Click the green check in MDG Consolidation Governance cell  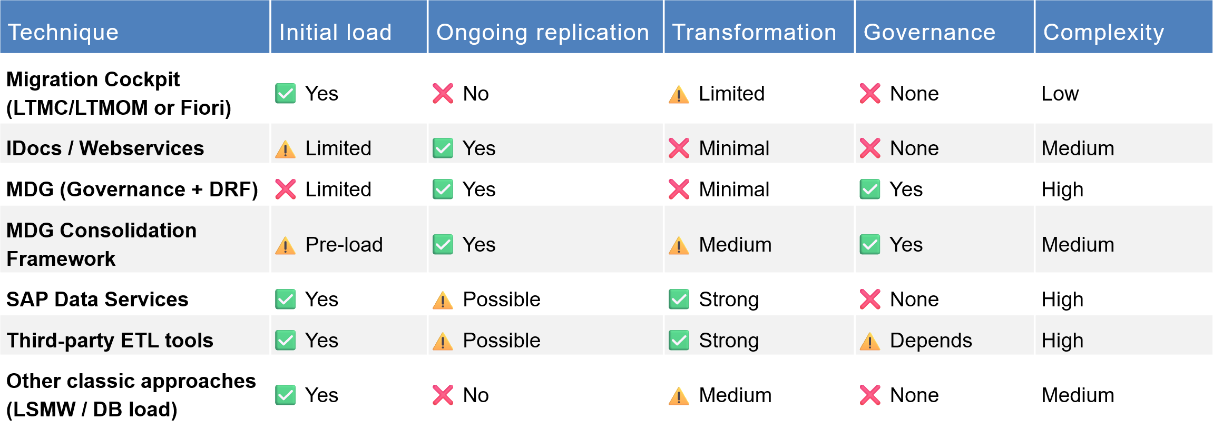tap(870, 245)
